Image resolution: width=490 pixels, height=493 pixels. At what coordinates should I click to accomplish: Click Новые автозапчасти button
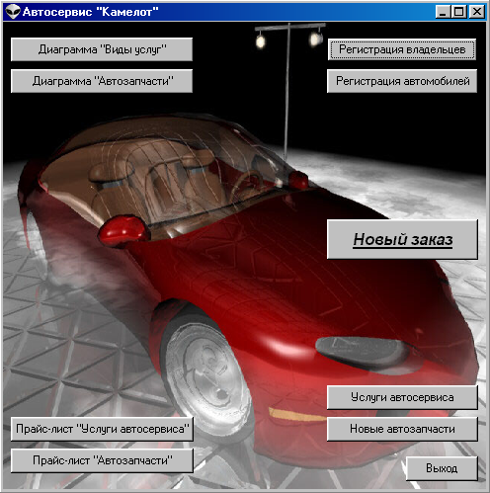[402, 429]
